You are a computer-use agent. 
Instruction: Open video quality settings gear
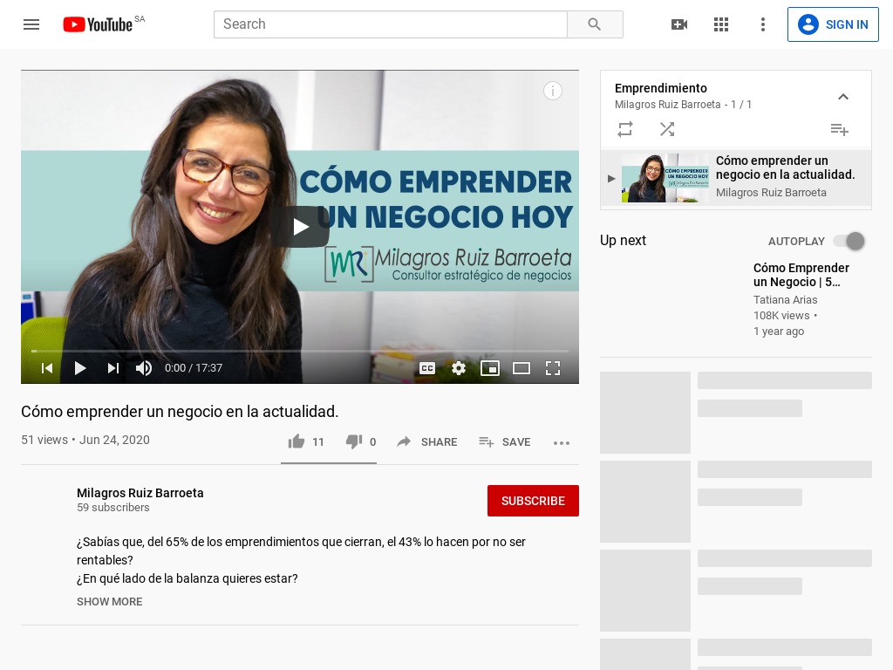point(459,368)
